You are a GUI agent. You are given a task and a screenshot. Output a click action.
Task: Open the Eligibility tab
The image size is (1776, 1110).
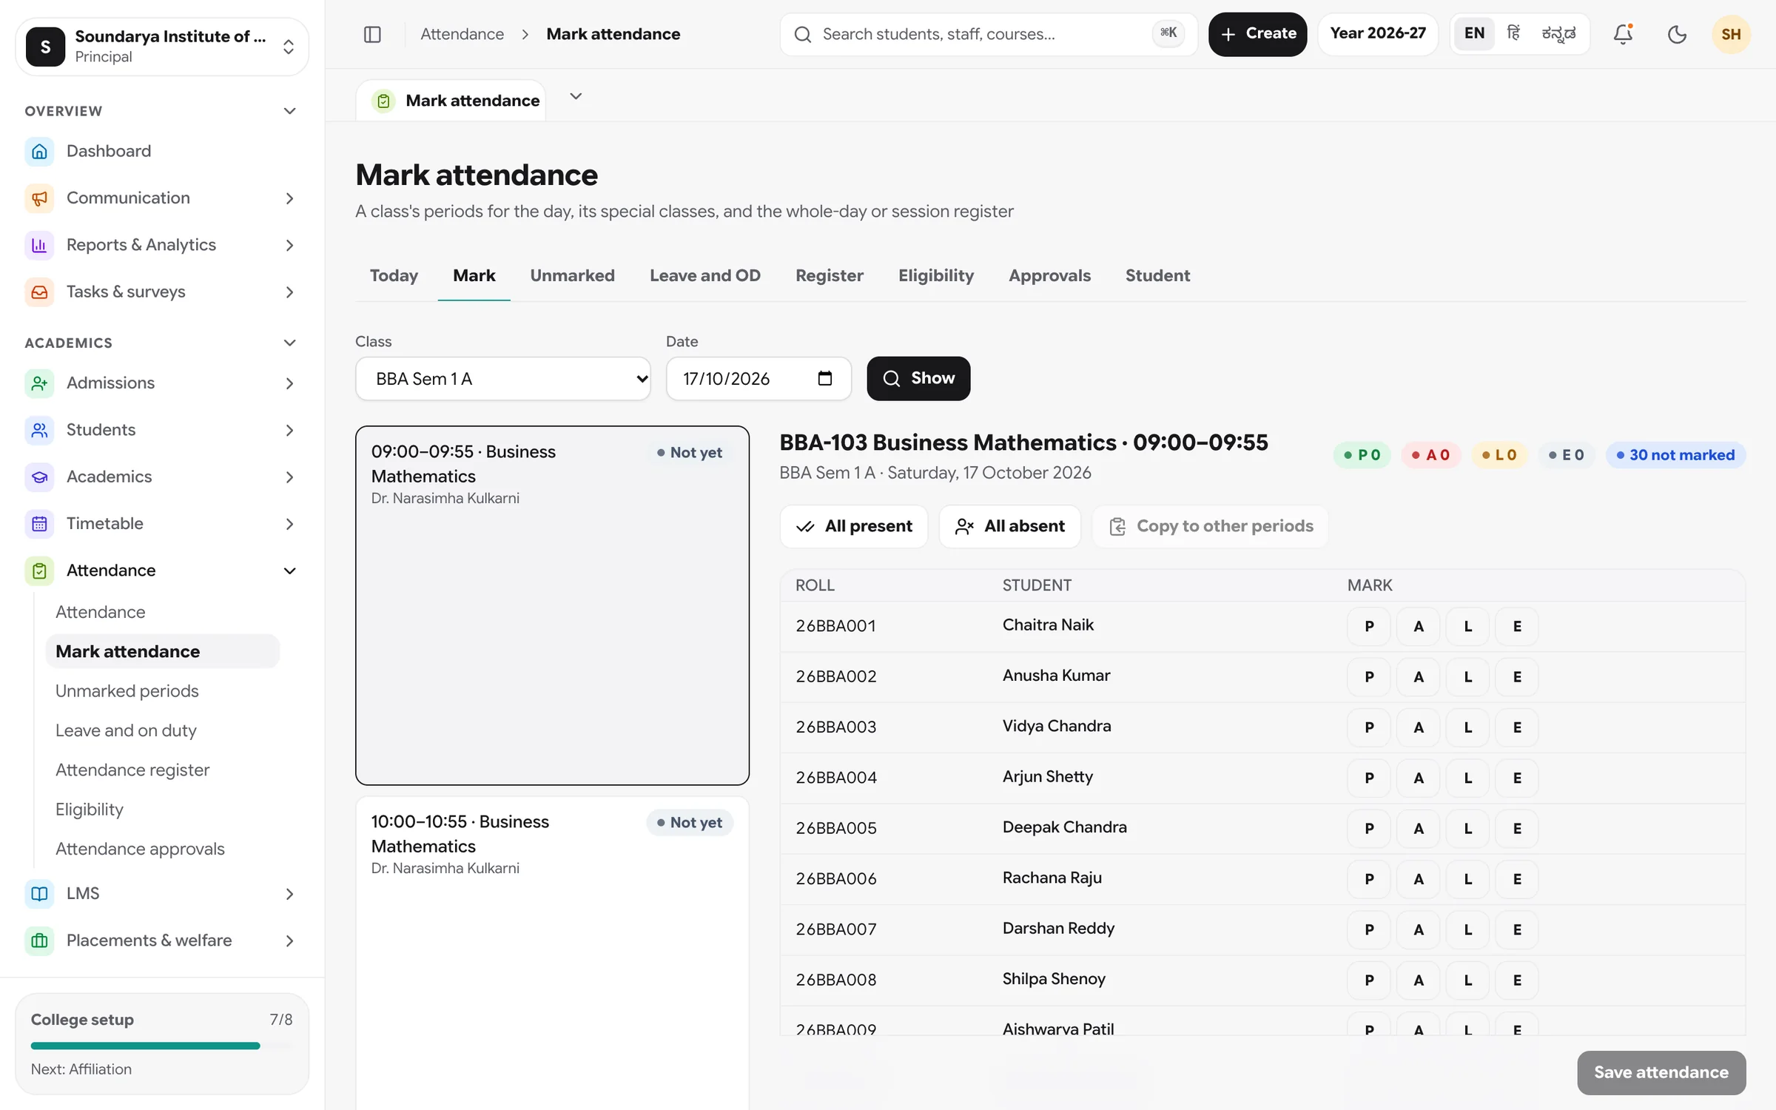tap(935, 275)
